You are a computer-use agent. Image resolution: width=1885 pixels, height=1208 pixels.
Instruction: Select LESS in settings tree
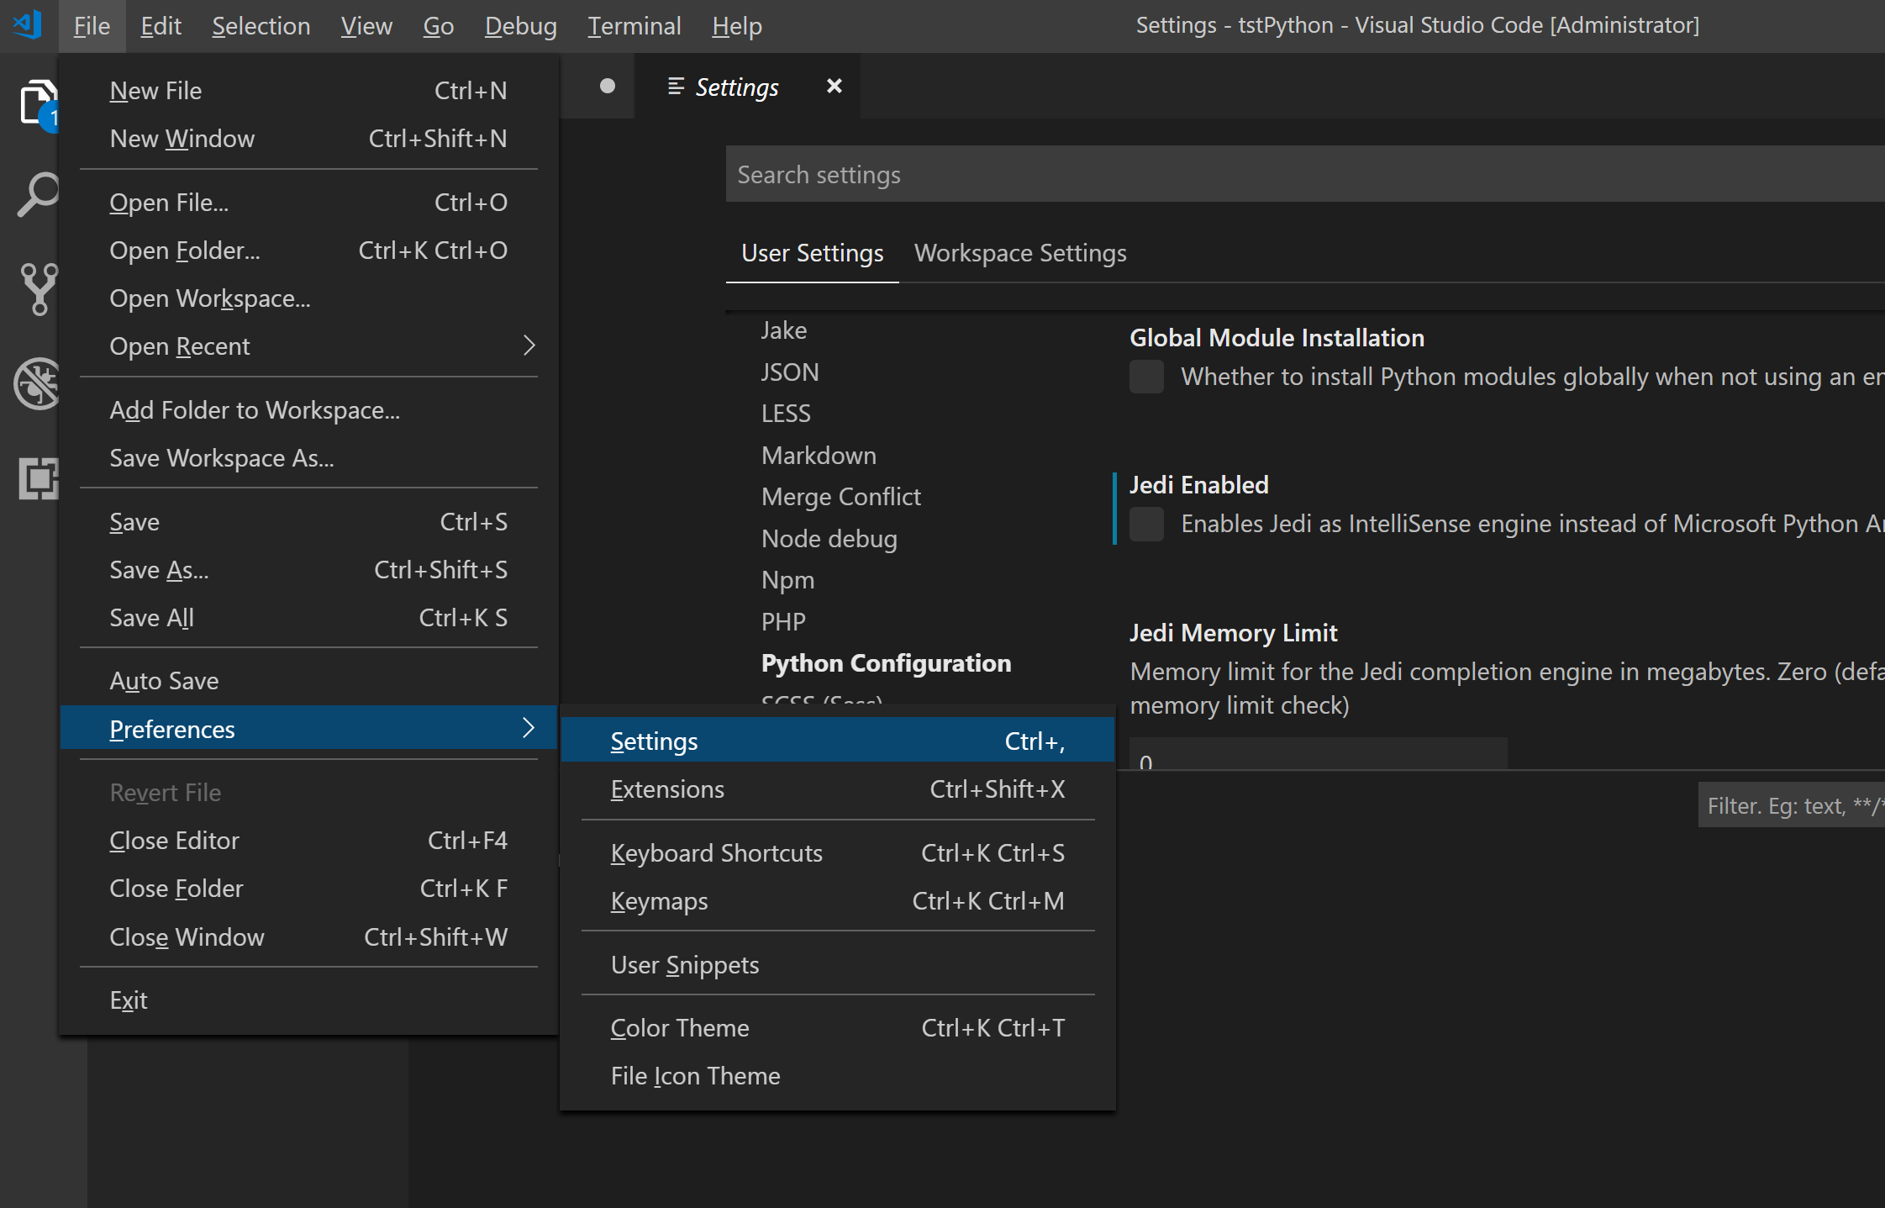click(786, 414)
